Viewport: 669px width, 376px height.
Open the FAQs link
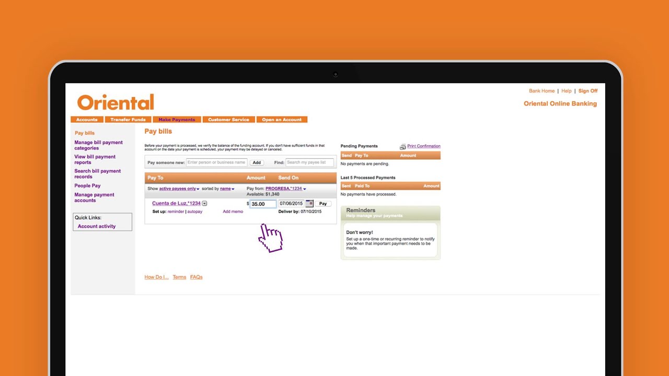tap(196, 277)
